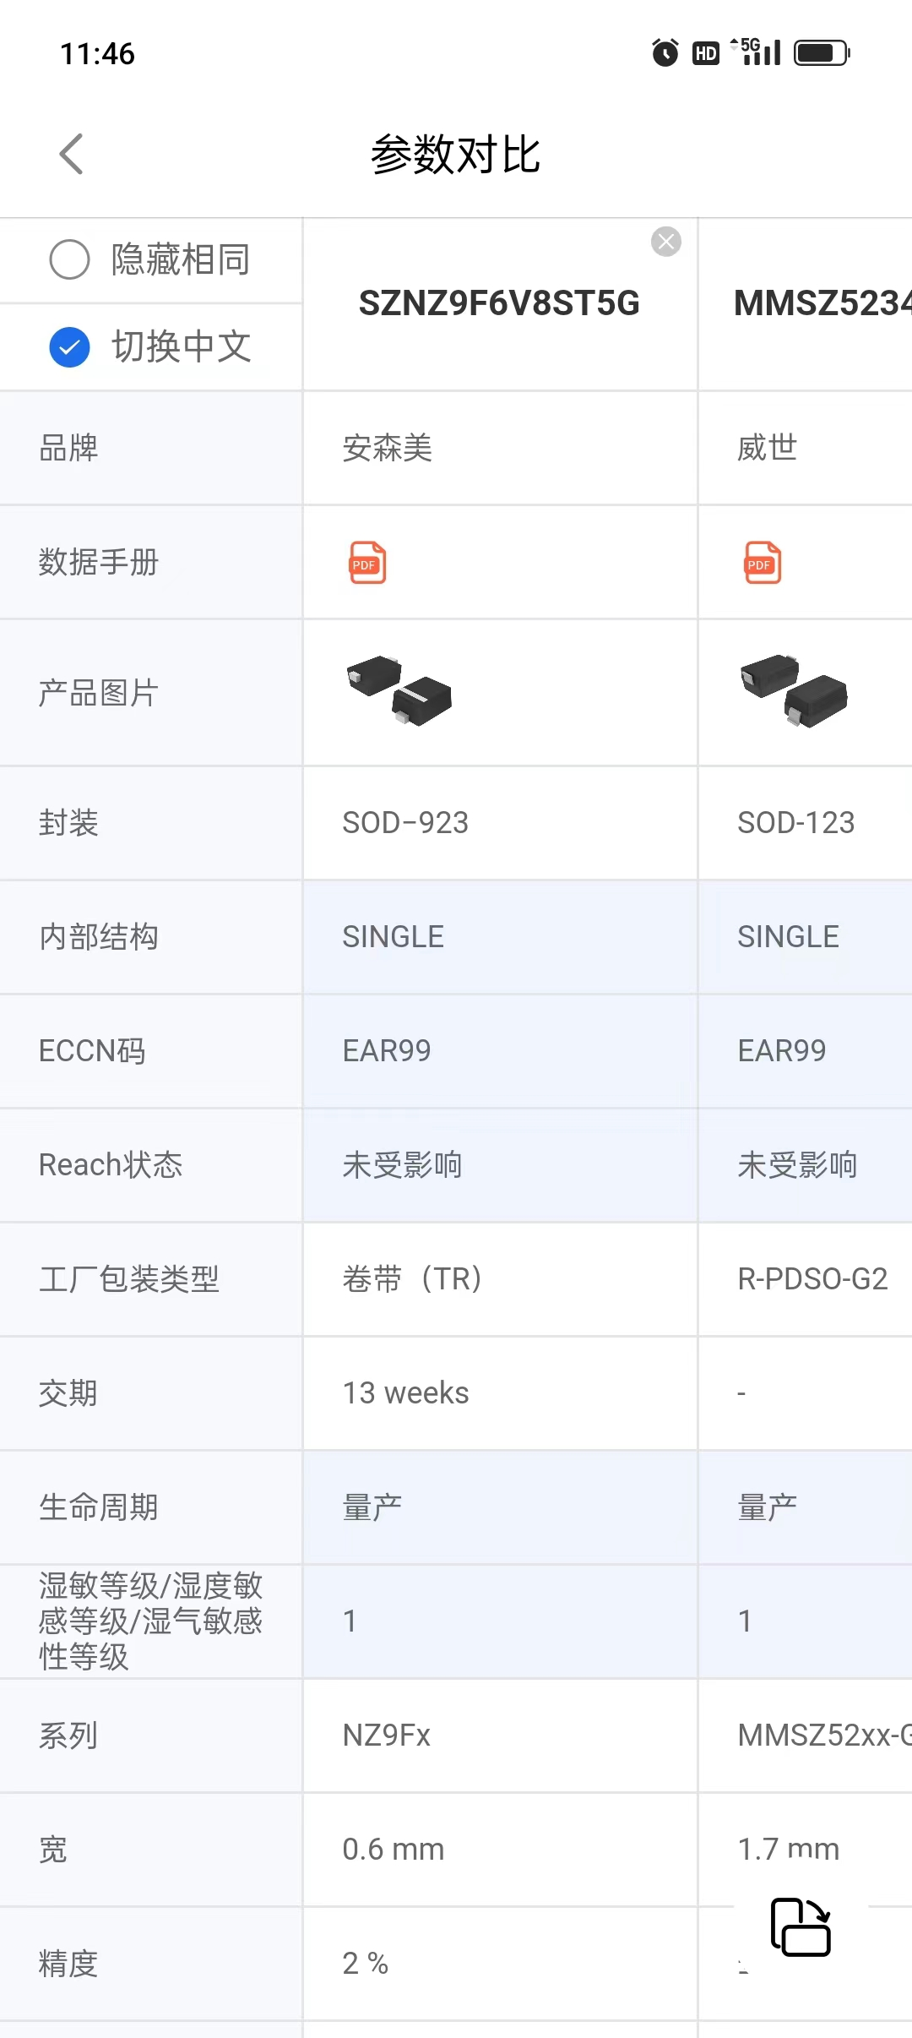
Task: Tap the 威世 brand name
Action: 767,448
